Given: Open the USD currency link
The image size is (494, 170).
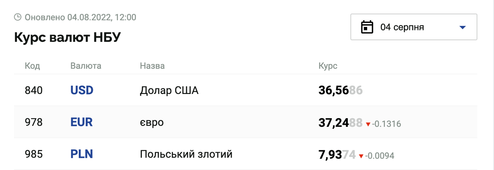Looking at the screenshot, I should 82,90.
